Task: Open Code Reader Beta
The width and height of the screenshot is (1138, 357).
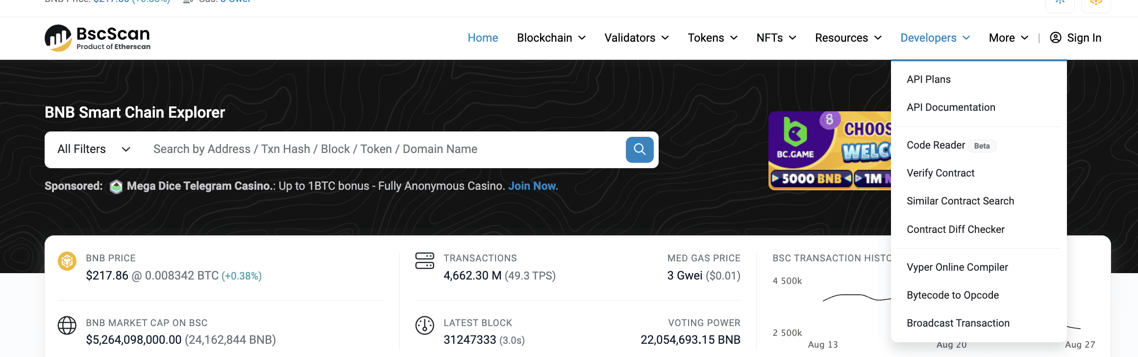Action: [951, 145]
